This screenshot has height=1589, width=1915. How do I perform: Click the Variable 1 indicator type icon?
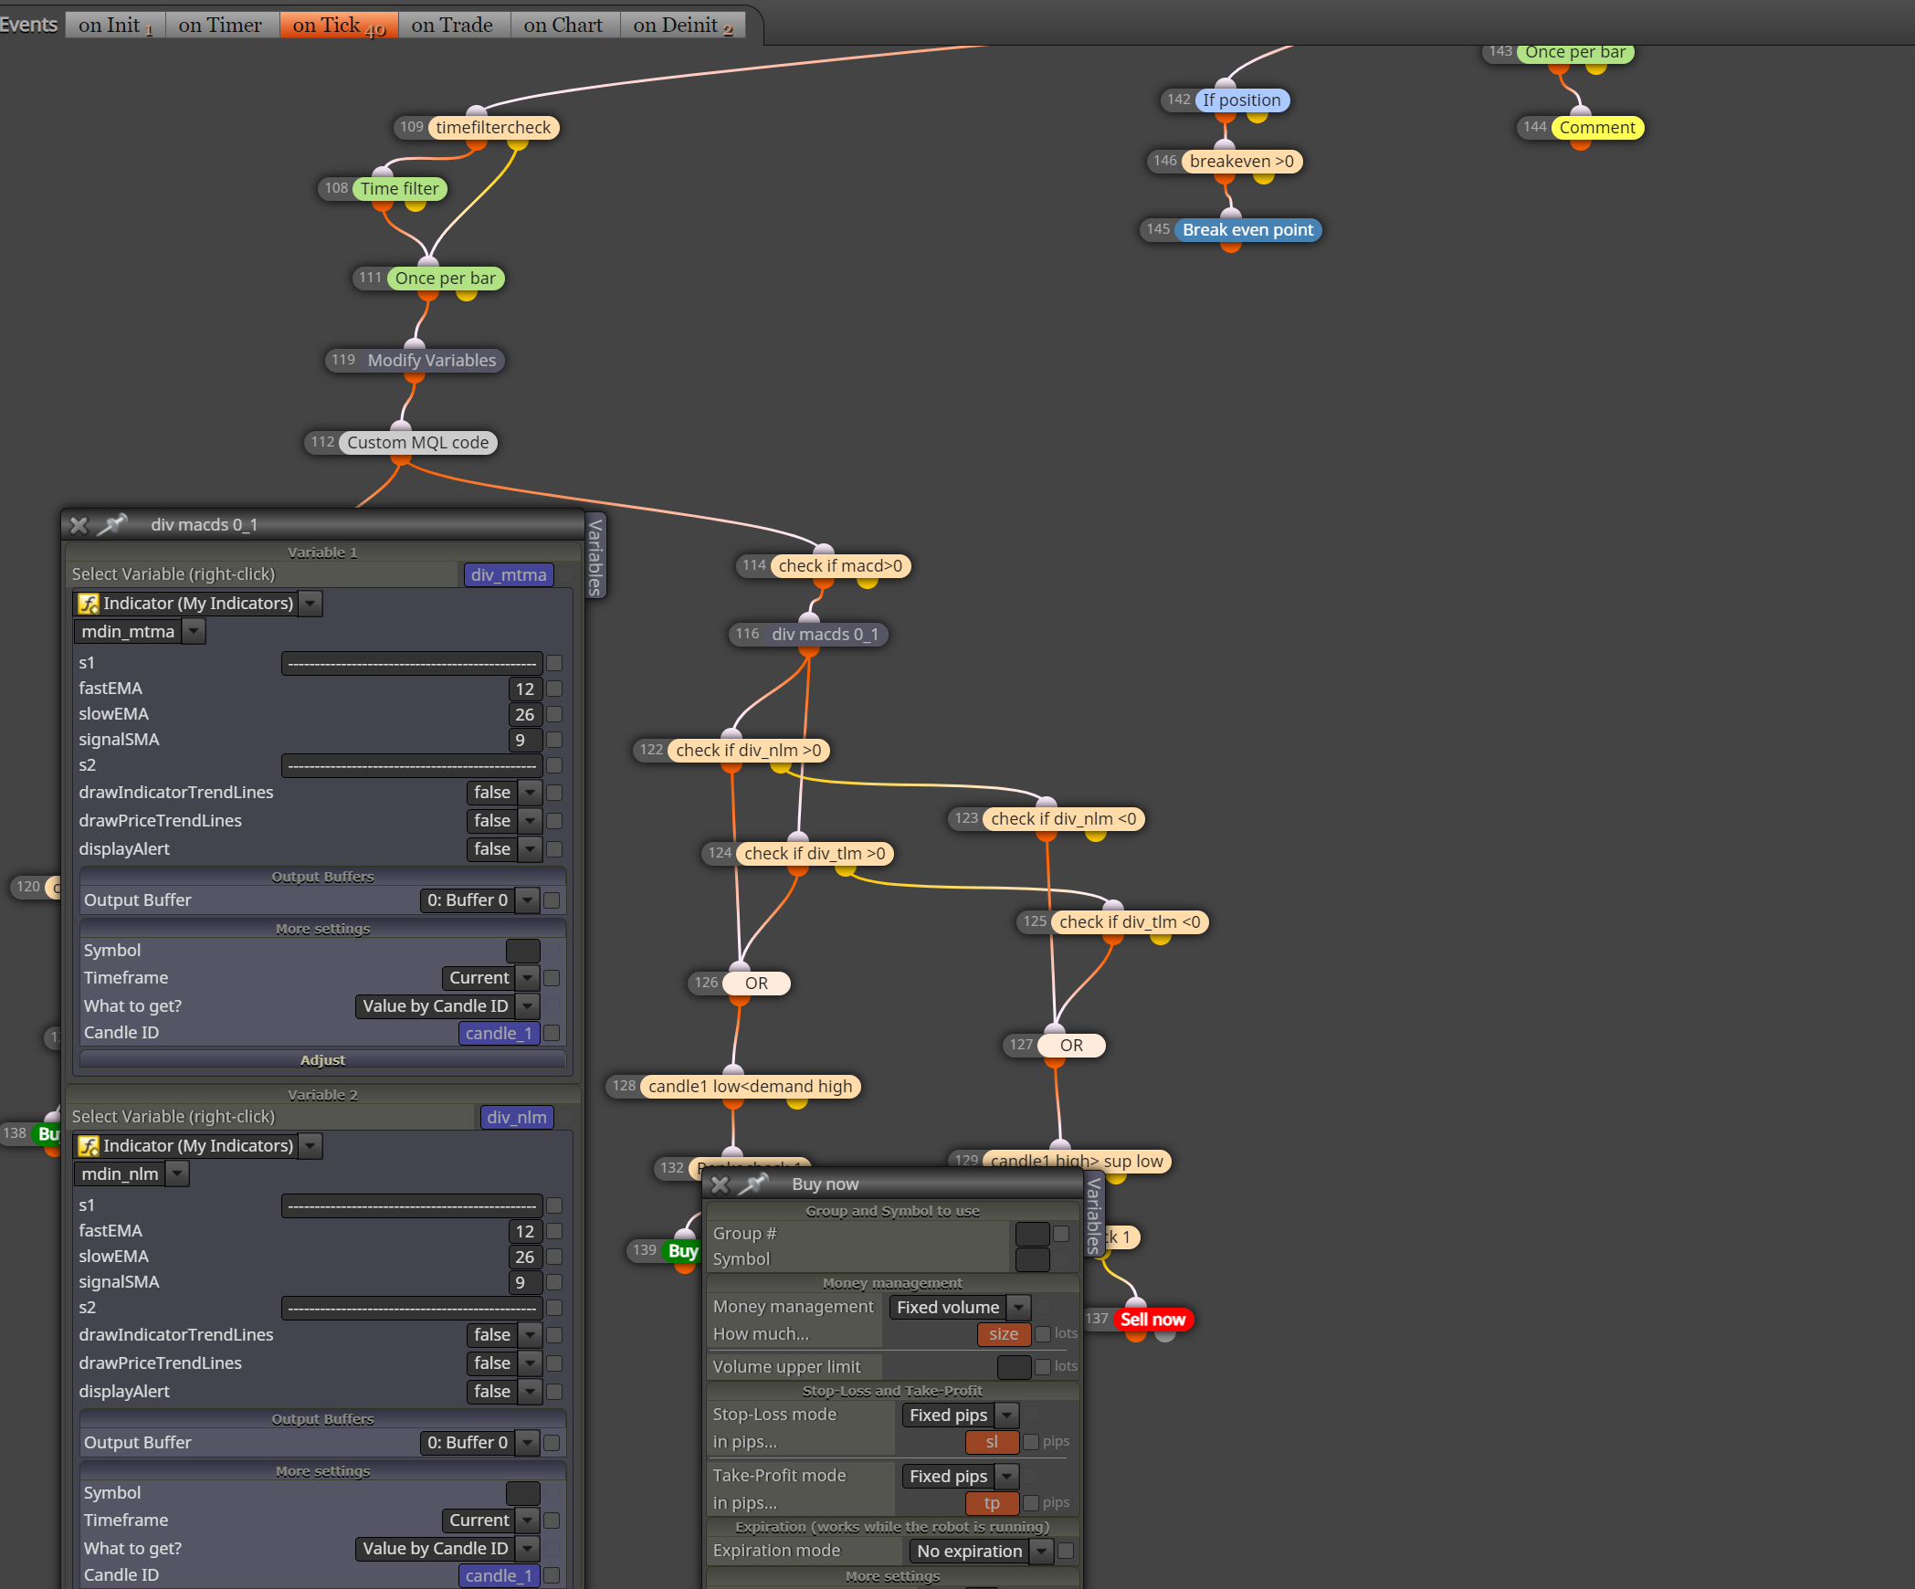[89, 604]
